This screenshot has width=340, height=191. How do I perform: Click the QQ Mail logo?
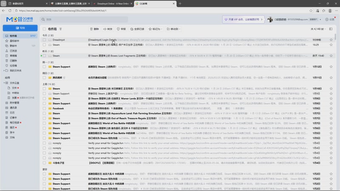[20, 20]
